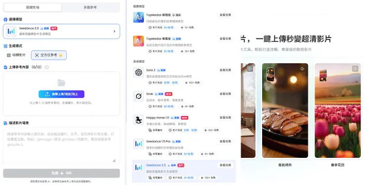Screen dimensions: 366x185
Task: Click the orange TopMediai 專業版 Ai icon
Action: tap(138, 41)
